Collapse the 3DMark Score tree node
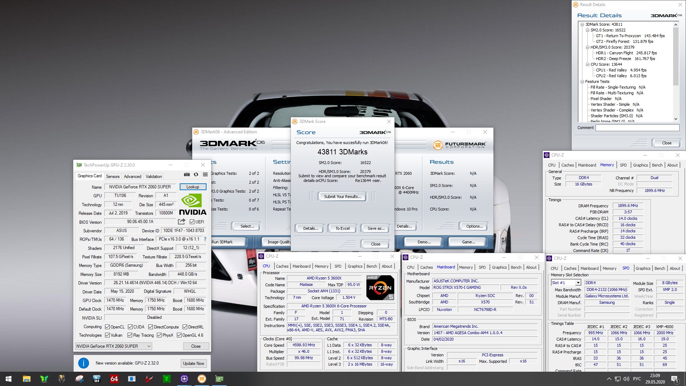The width and height of the screenshot is (686, 386). click(582, 25)
